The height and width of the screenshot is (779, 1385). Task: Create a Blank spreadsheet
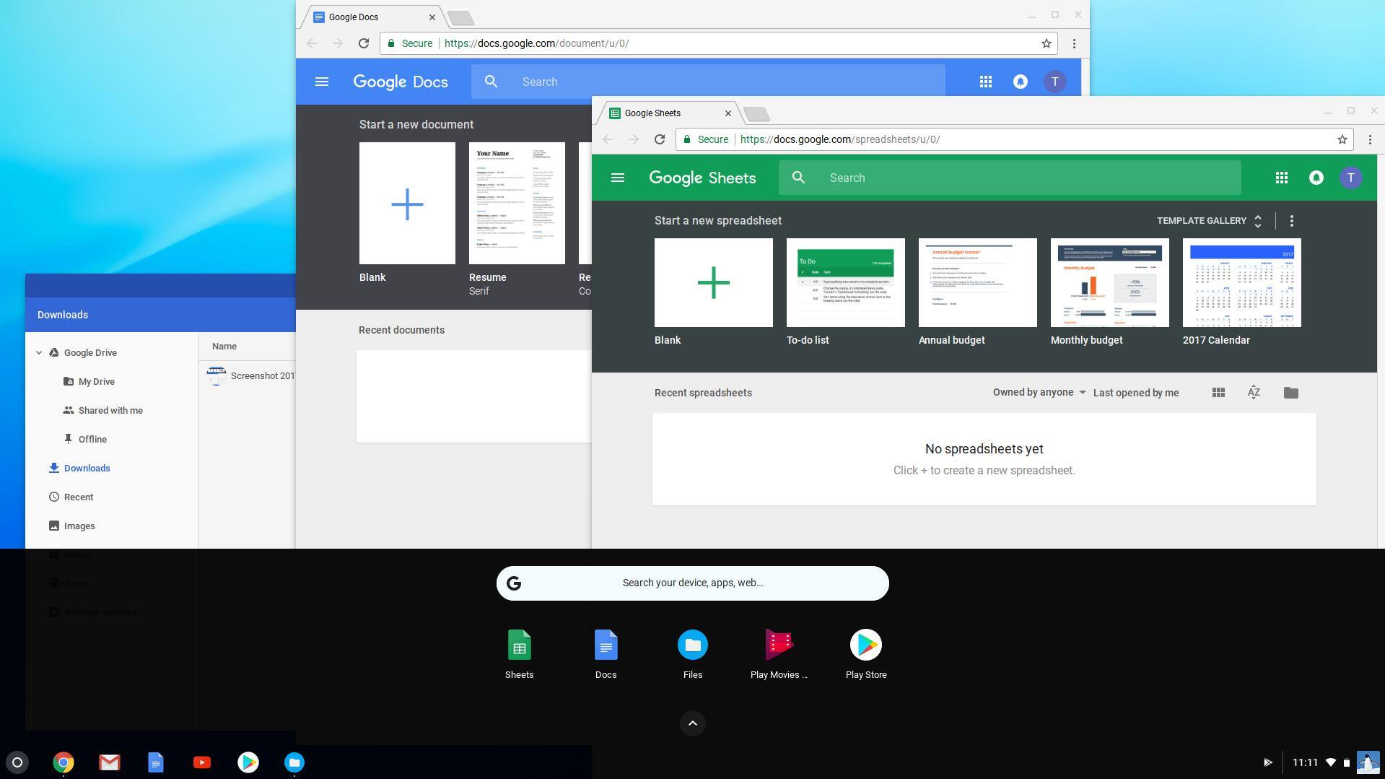click(713, 282)
